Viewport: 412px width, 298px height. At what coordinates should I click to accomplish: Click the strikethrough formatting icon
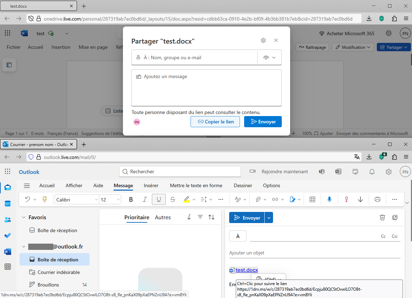[172, 199]
